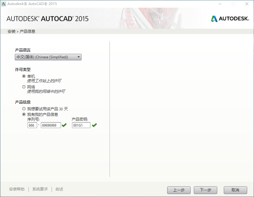Screen dimensions: 254x197
Task: View system requirements via 系统要求 link
Action: (40, 189)
